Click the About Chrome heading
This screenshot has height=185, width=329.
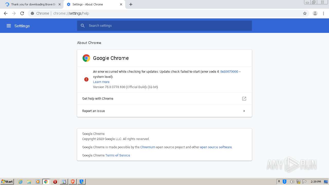[89, 43]
